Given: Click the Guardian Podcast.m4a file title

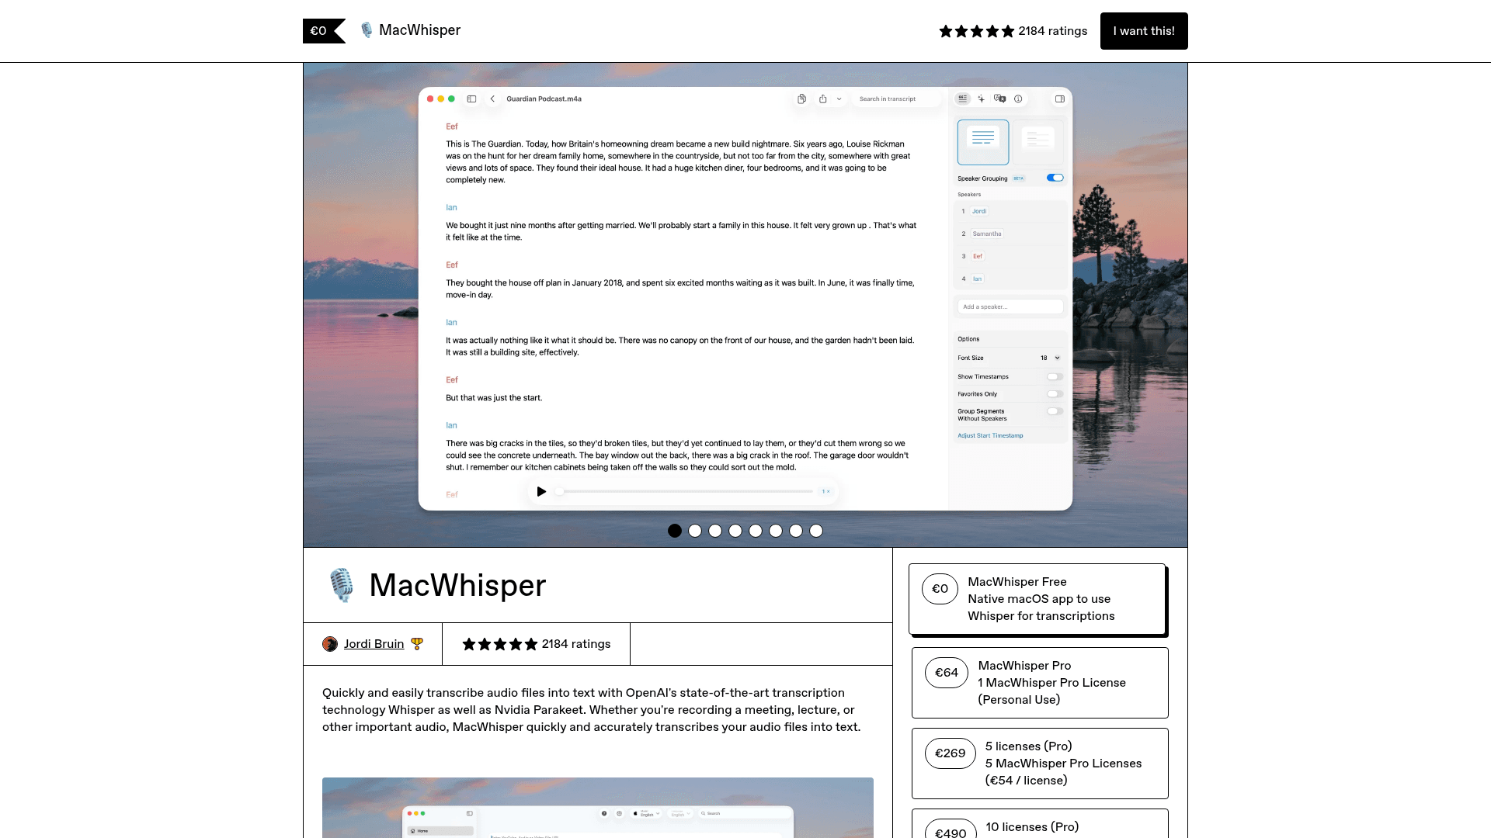Looking at the screenshot, I should click(x=544, y=99).
